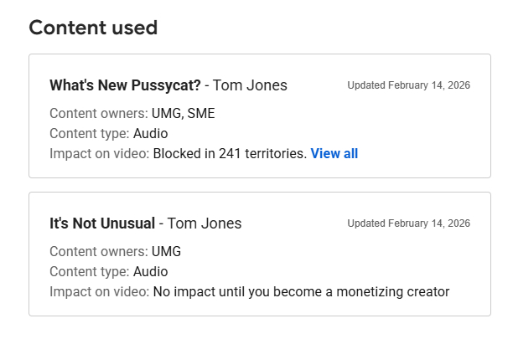Screen dimensions: 513x339
Task: Click Tom Jones beside What's New Pussycat?
Action: (250, 85)
